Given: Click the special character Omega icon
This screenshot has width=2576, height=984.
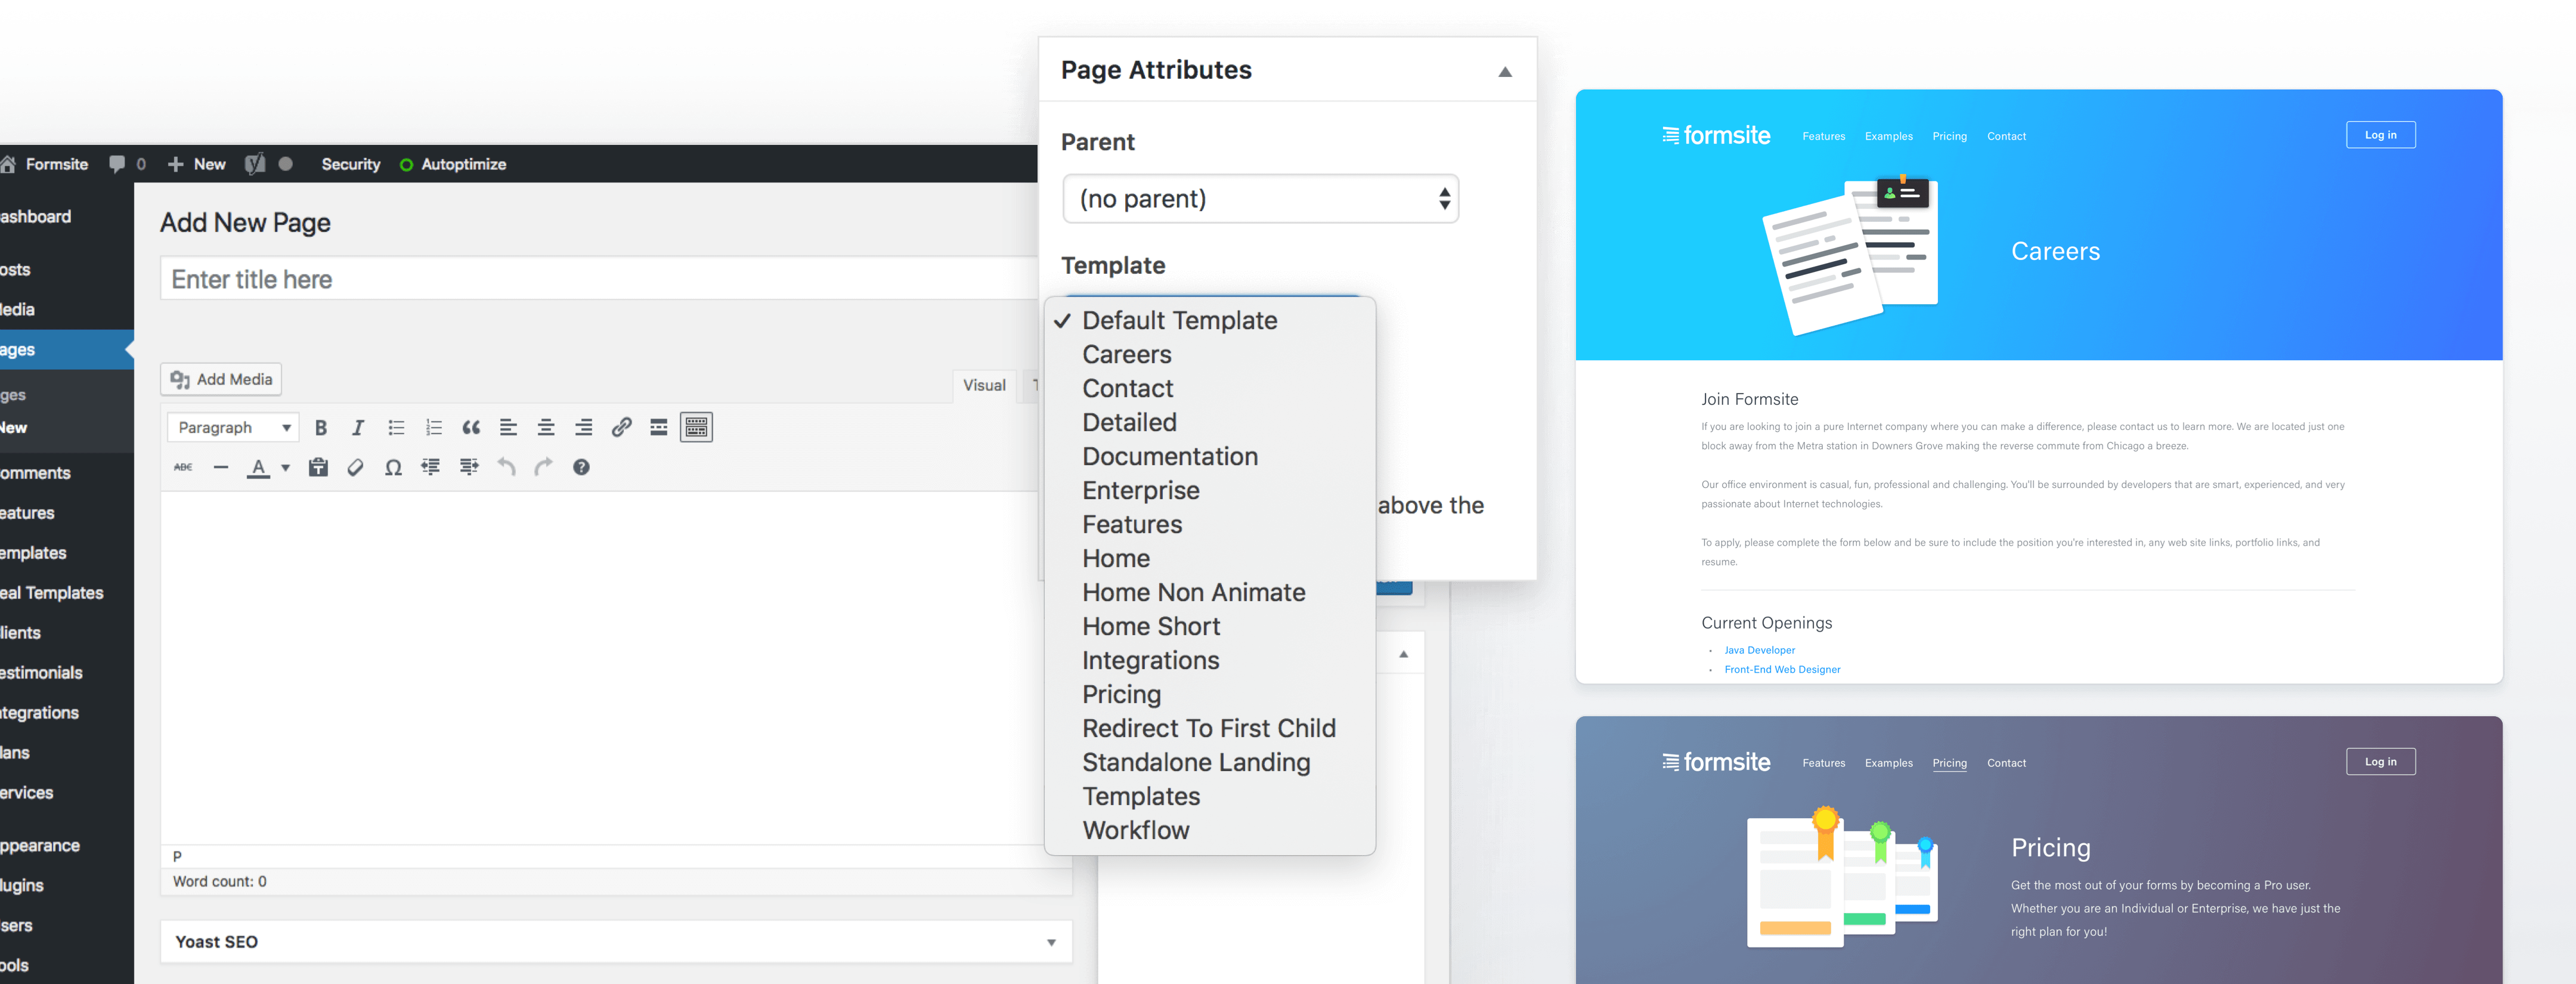Looking at the screenshot, I should pos(393,468).
